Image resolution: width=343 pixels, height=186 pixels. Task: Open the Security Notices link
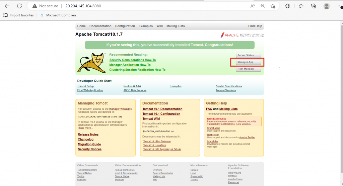(90, 149)
